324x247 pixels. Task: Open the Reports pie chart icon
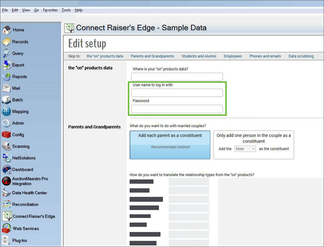tap(6, 77)
